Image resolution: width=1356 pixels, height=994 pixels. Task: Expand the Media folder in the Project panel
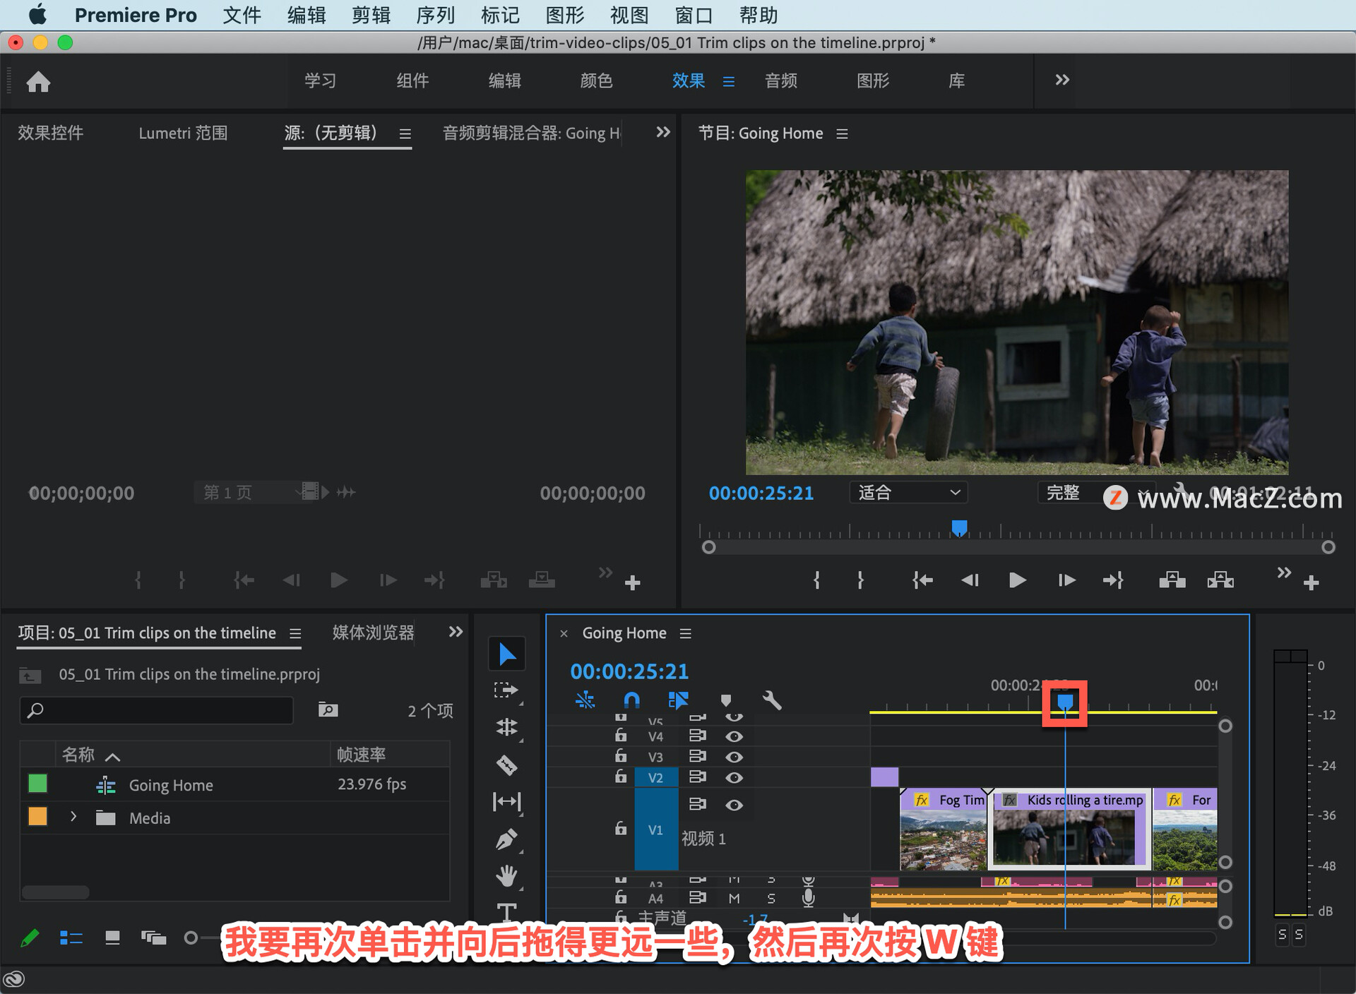pyautogui.click(x=73, y=818)
